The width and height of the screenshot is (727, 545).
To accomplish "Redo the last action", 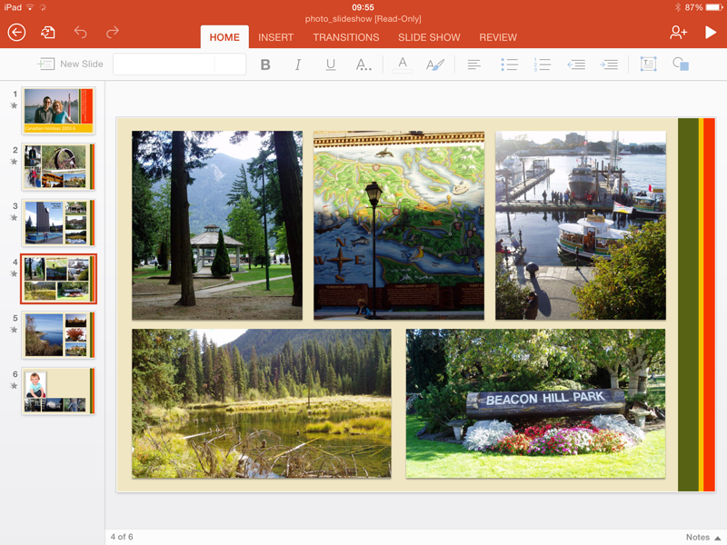I will point(113,32).
